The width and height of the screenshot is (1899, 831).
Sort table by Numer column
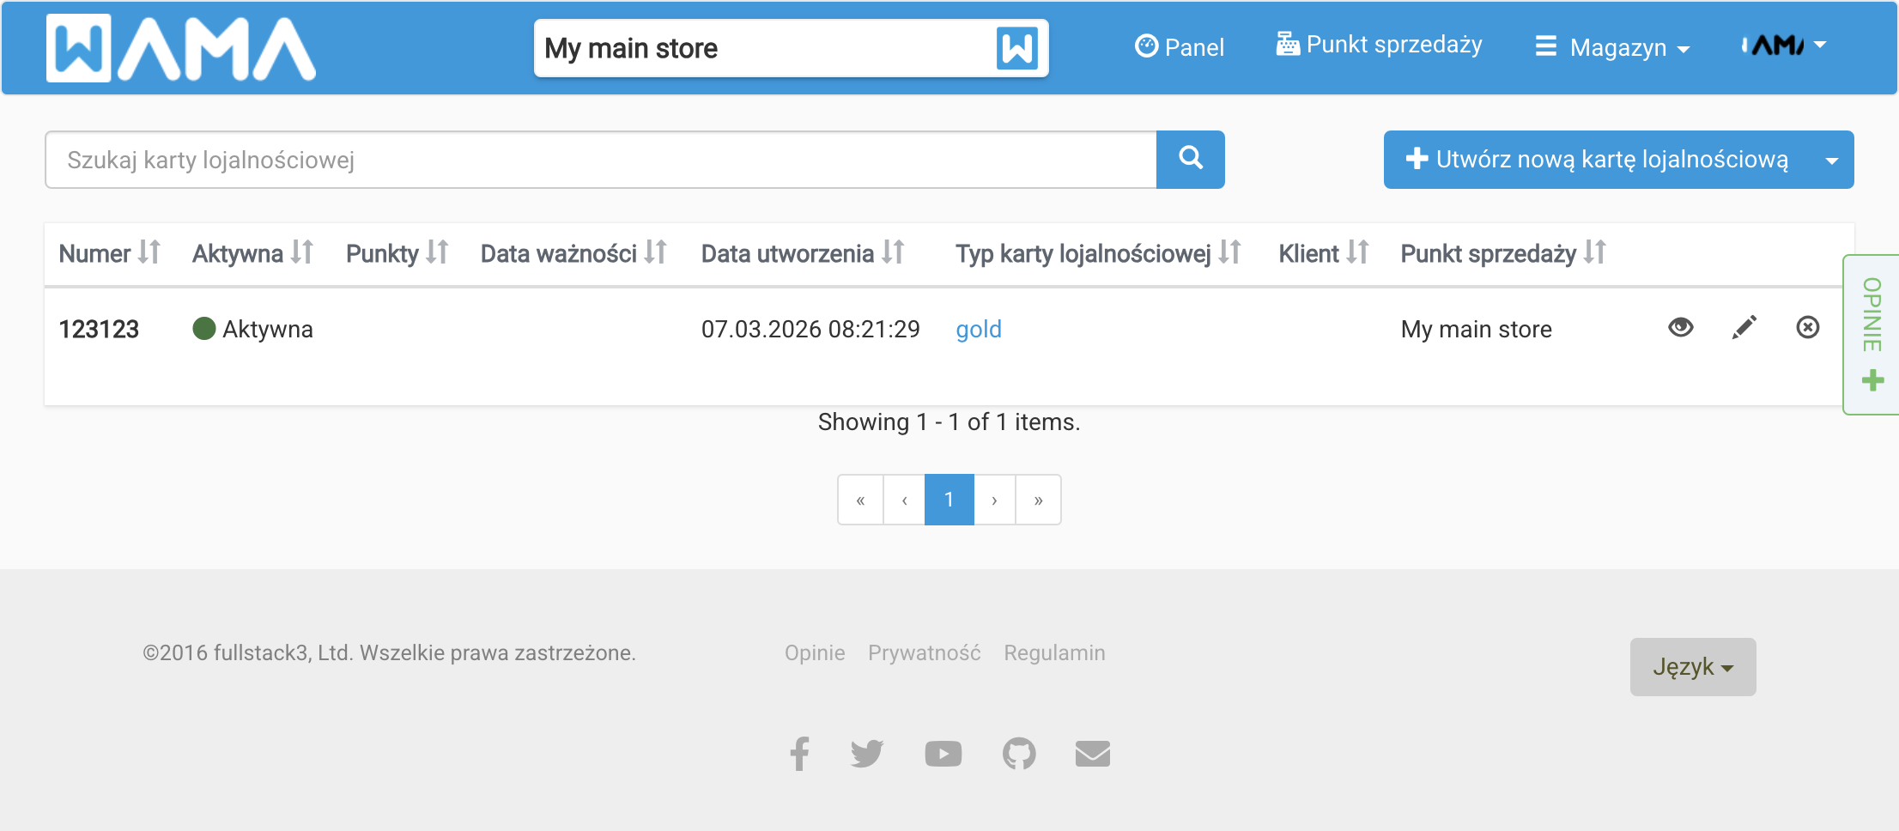point(109,253)
